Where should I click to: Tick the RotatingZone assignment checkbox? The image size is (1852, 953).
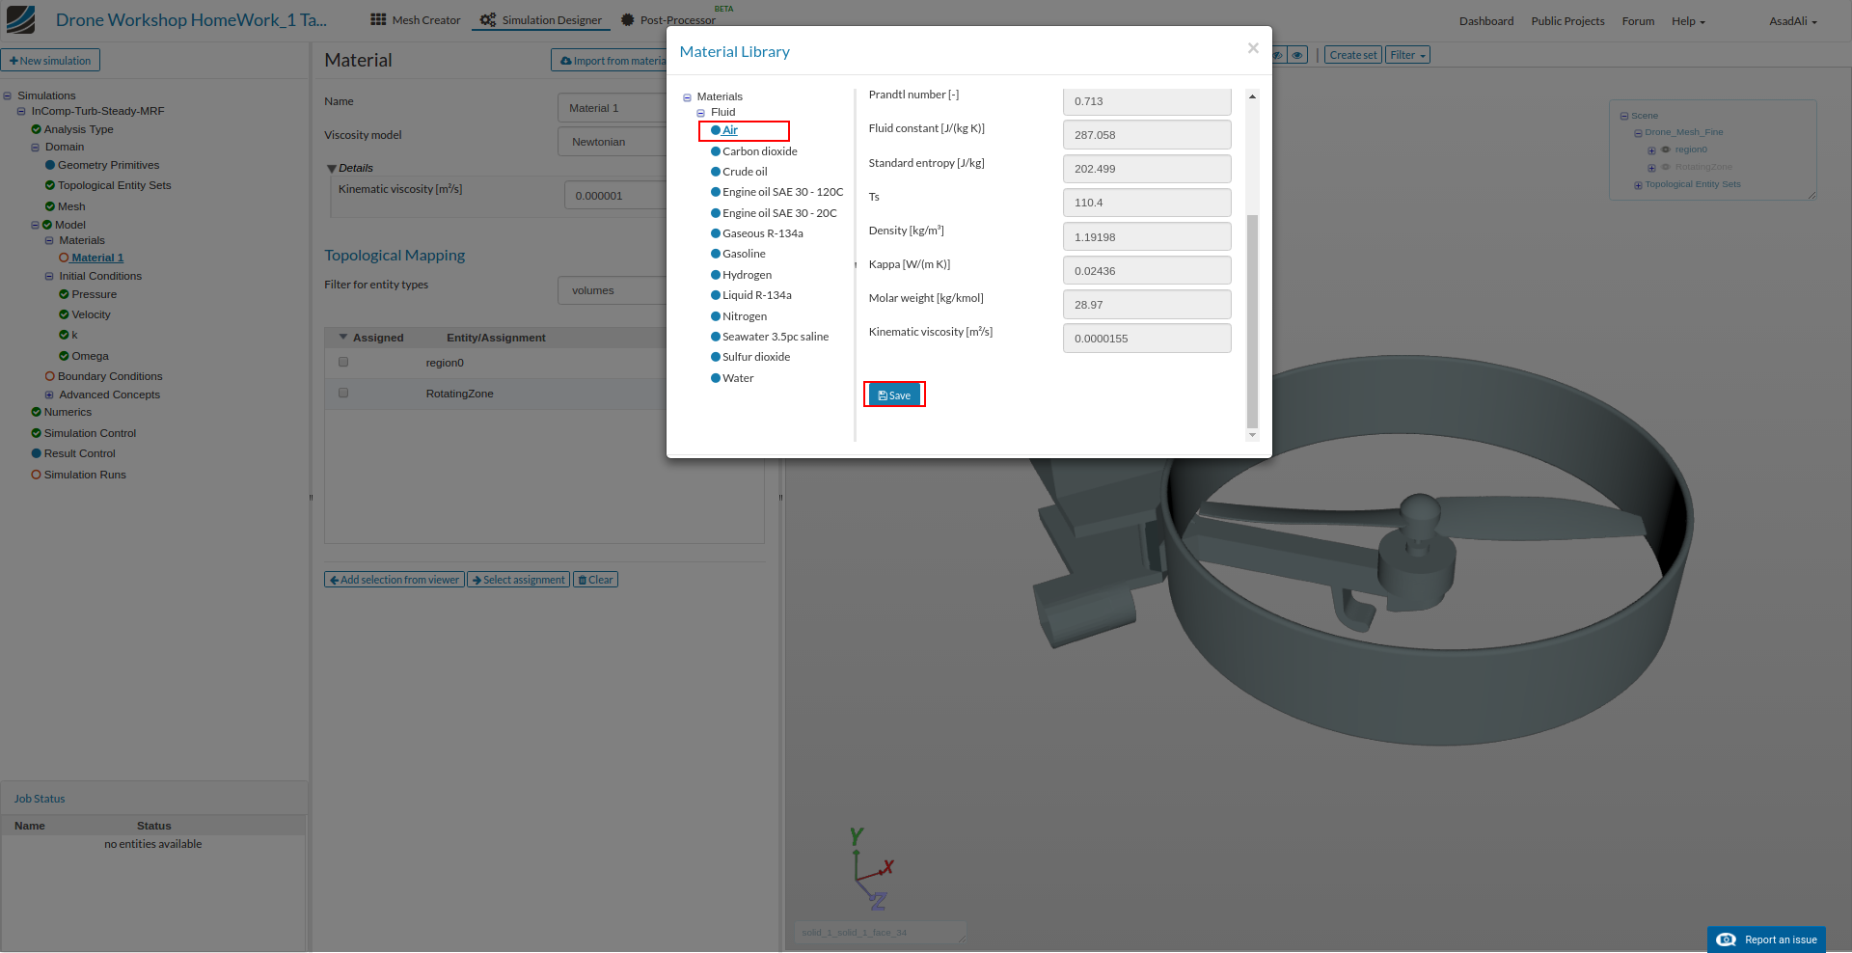[343, 394]
